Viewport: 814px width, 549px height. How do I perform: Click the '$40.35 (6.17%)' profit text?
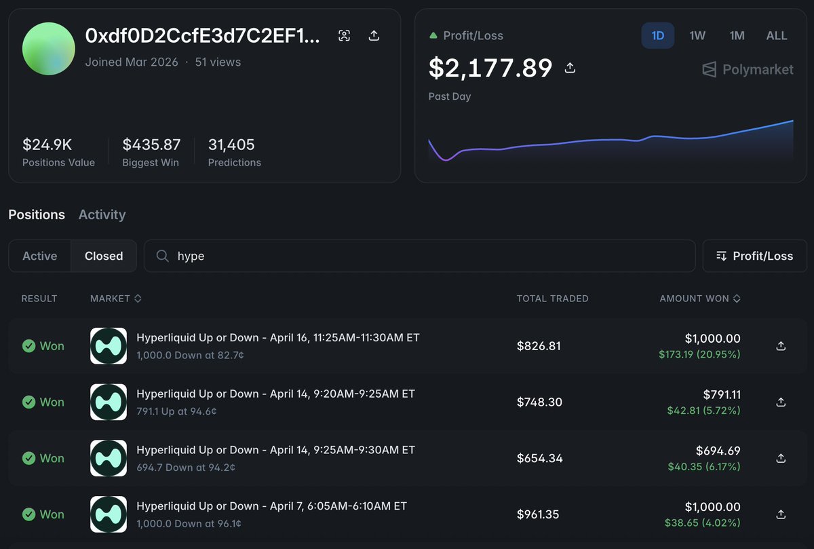click(704, 466)
